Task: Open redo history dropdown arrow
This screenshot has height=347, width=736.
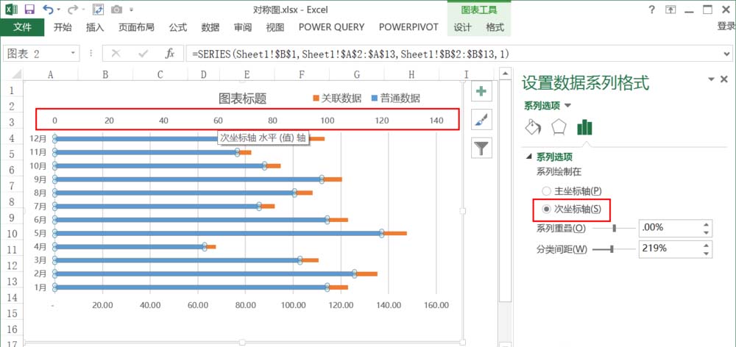Action: click(83, 10)
